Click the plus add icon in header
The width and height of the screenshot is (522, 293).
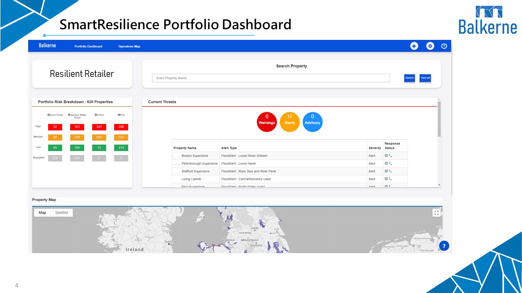[x=414, y=46]
